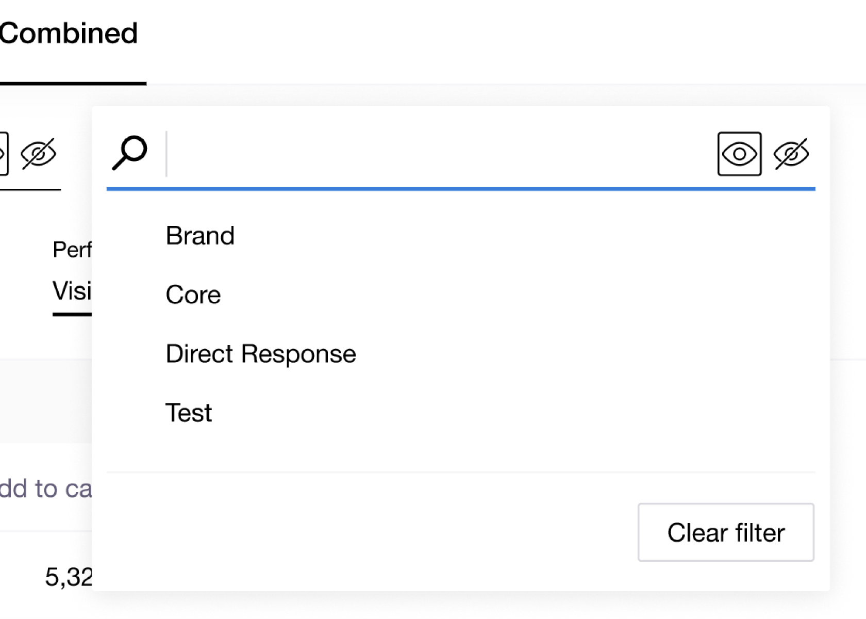The image size is (866, 619).
Task: Click the cut-off 'dd to ca' link
Action: coord(45,488)
